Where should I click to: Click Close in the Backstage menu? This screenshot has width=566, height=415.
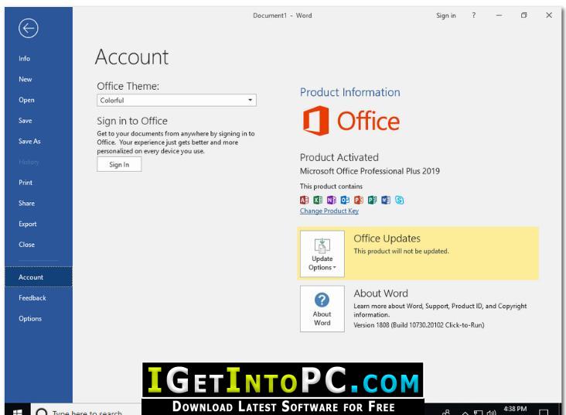pos(27,245)
